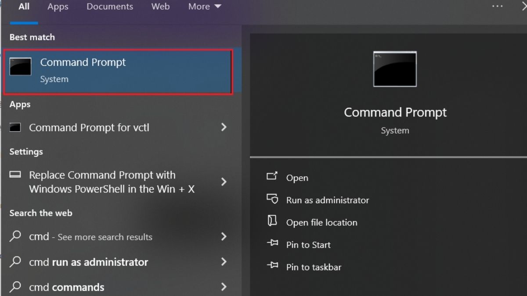This screenshot has width=527, height=296.
Task: Choose Pin to Start
Action: point(308,245)
